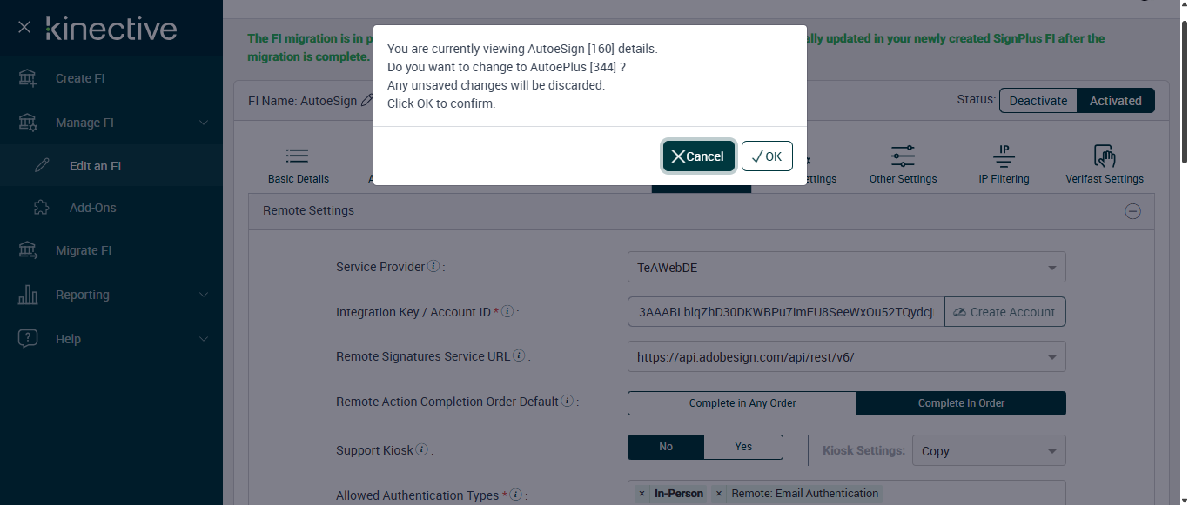
Task: Click the Reporting bar chart icon
Action: point(28,295)
